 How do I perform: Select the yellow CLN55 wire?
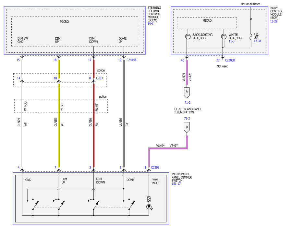[x=59, y=114]
